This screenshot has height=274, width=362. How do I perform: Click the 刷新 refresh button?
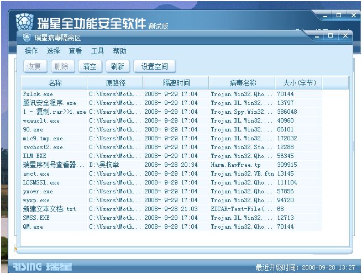pos(118,66)
